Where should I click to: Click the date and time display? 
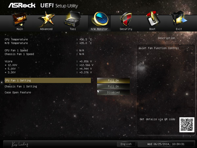tap(166, 144)
